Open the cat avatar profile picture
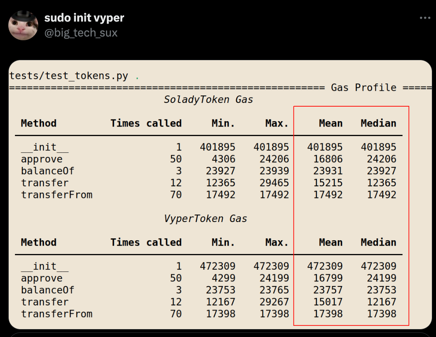 (23, 26)
